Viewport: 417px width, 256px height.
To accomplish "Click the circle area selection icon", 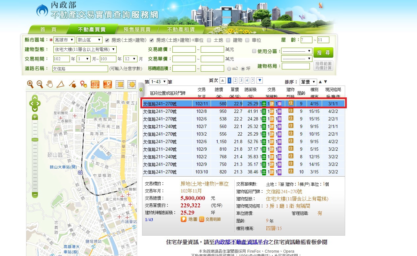I will pyautogui.click(x=132, y=84).
